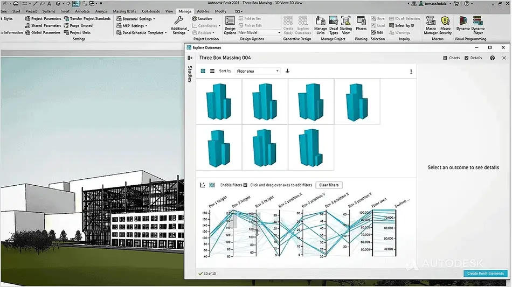Click Box 2 position X axis
512x287 pixels.
pyautogui.click(x=279, y=233)
